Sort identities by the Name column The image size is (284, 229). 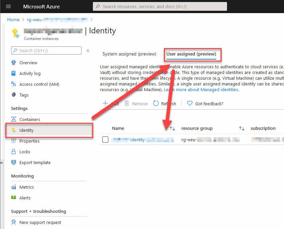point(118,128)
